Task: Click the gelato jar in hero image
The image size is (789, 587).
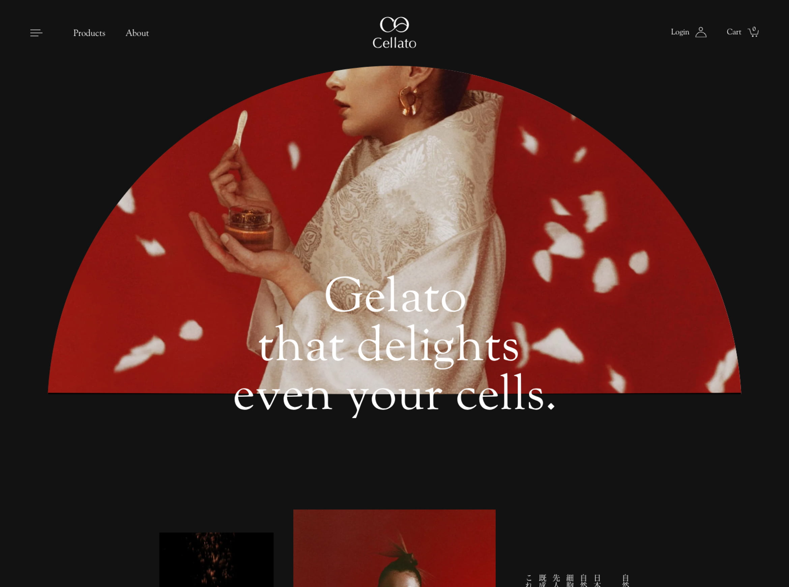Action: [x=250, y=228]
